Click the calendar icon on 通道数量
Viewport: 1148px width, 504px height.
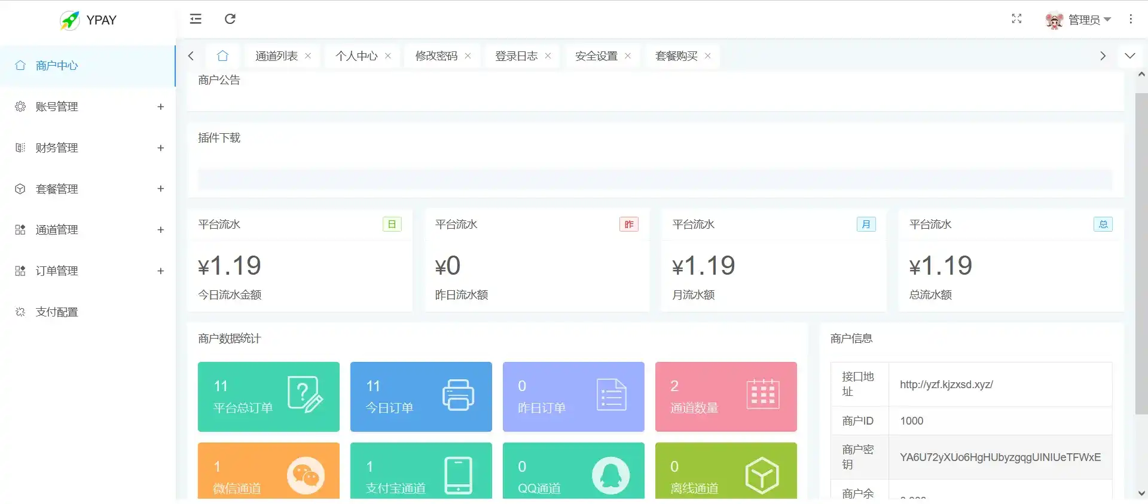(x=763, y=394)
